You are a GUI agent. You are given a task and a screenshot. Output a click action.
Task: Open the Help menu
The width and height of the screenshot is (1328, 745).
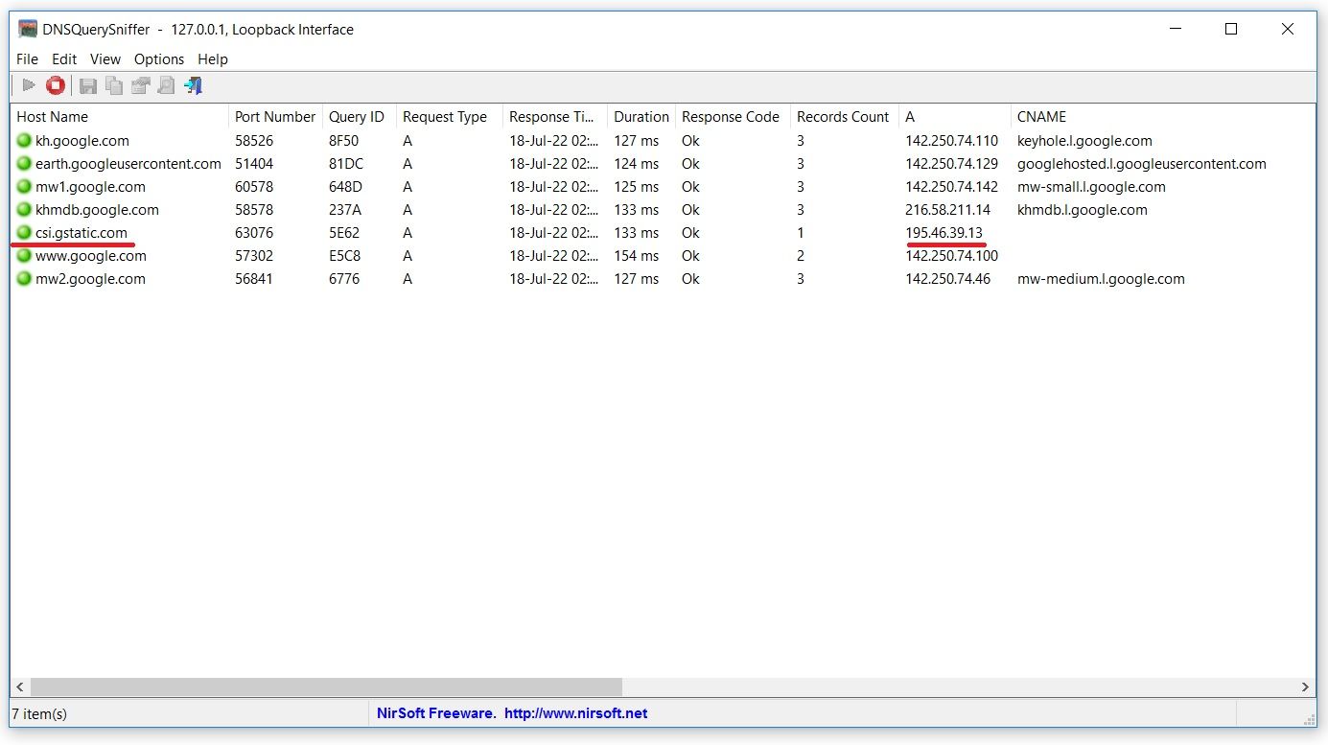pyautogui.click(x=213, y=58)
